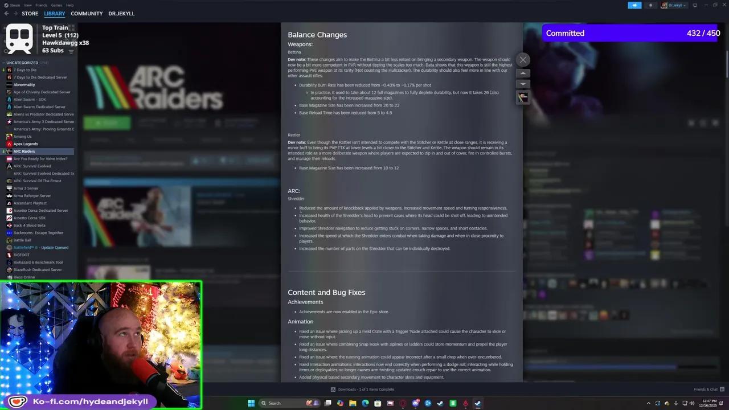The height and width of the screenshot is (410, 729).
Task: Open library filter options icon
Action: (x=71, y=51)
